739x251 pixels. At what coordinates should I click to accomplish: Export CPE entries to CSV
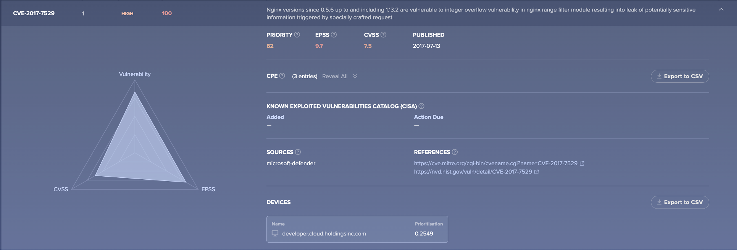(x=680, y=76)
